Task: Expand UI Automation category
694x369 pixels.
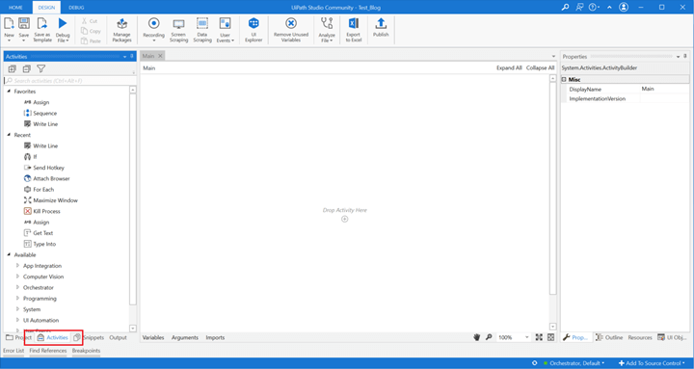Action: point(17,320)
